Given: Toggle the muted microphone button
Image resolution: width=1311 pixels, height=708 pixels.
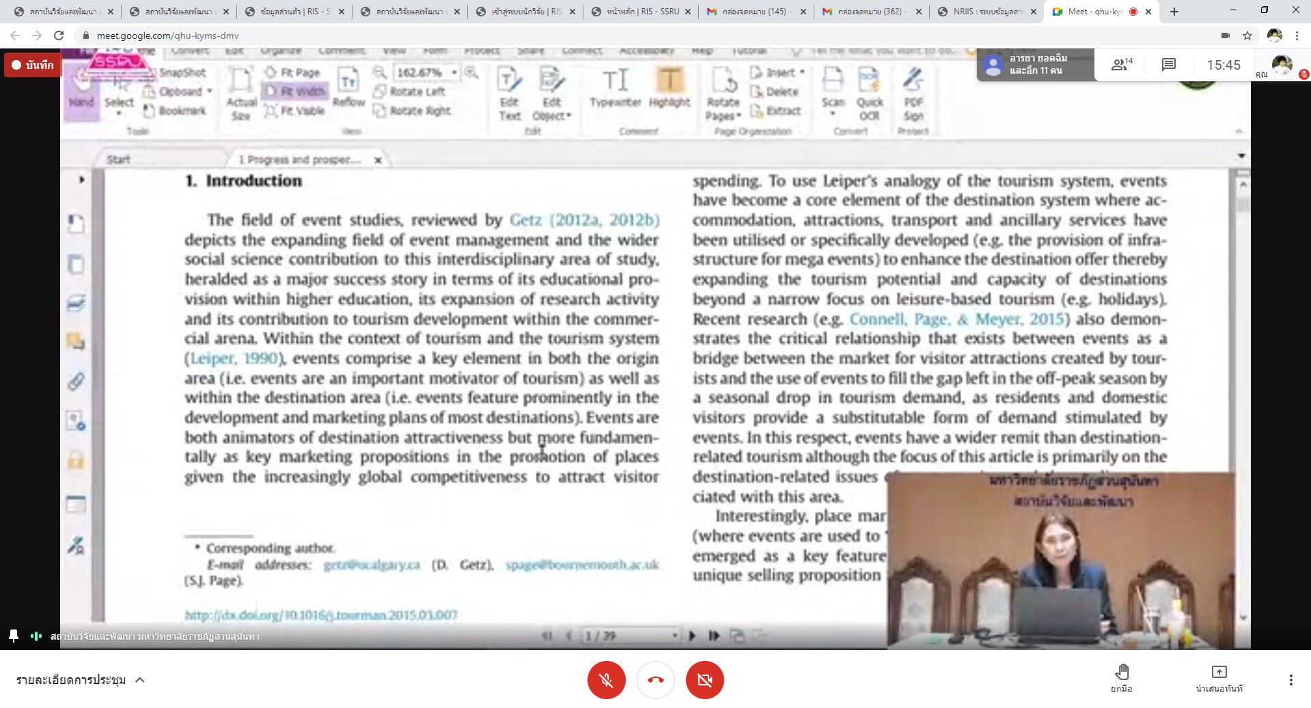Looking at the screenshot, I should tap(606, 680).
